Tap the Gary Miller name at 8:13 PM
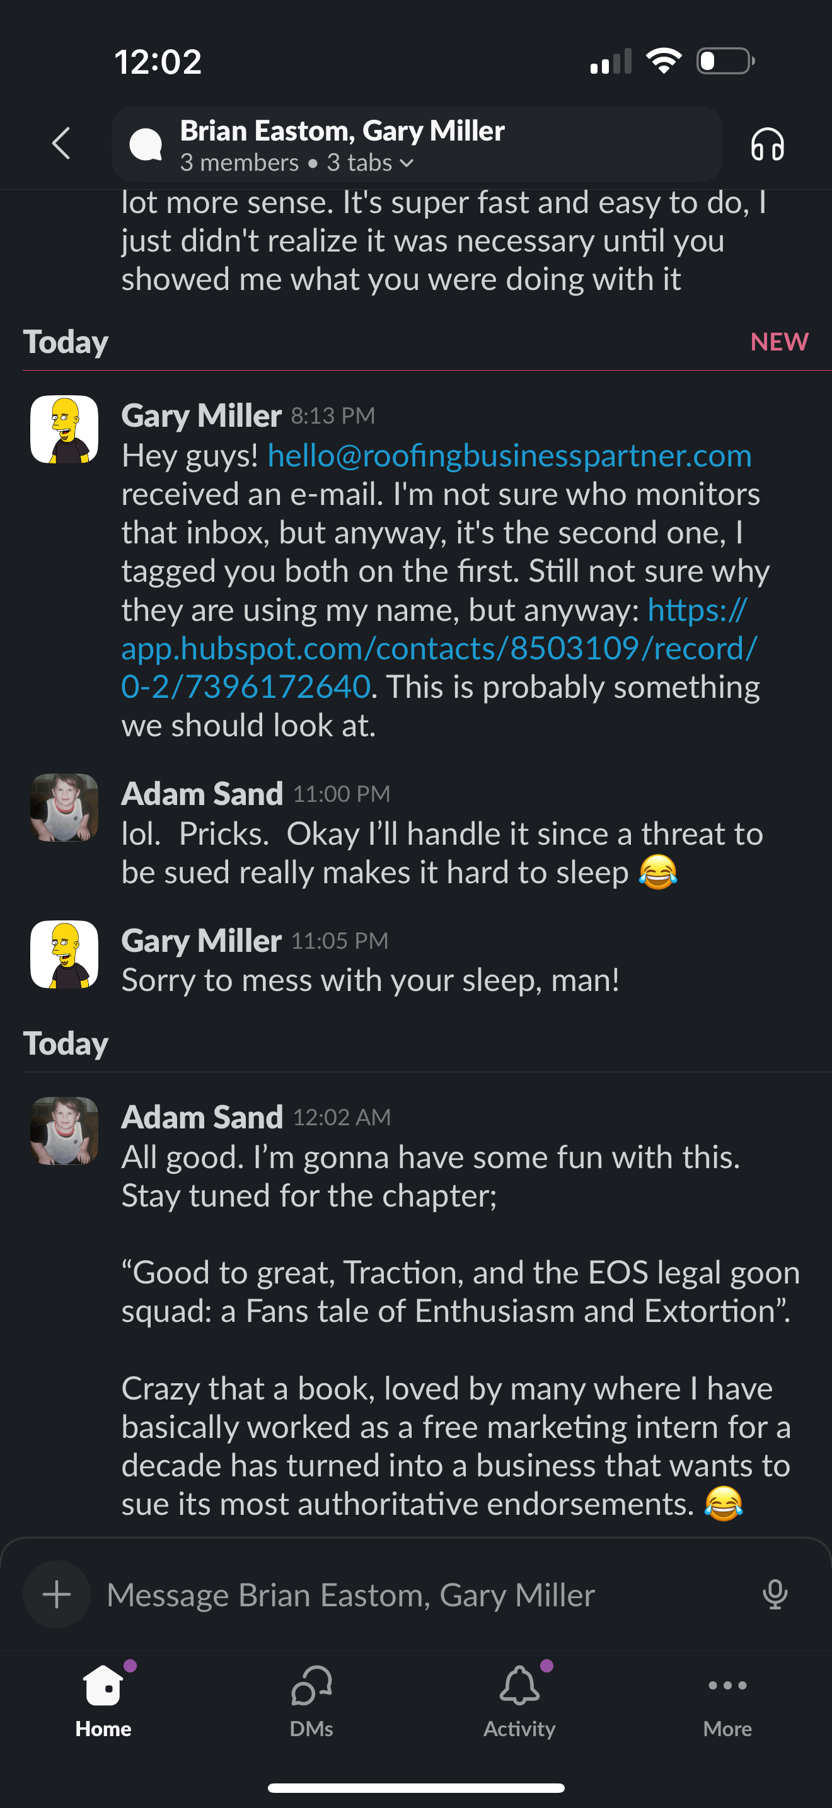The height and width of the screenshot is (1808, 832). coord(201,415)
